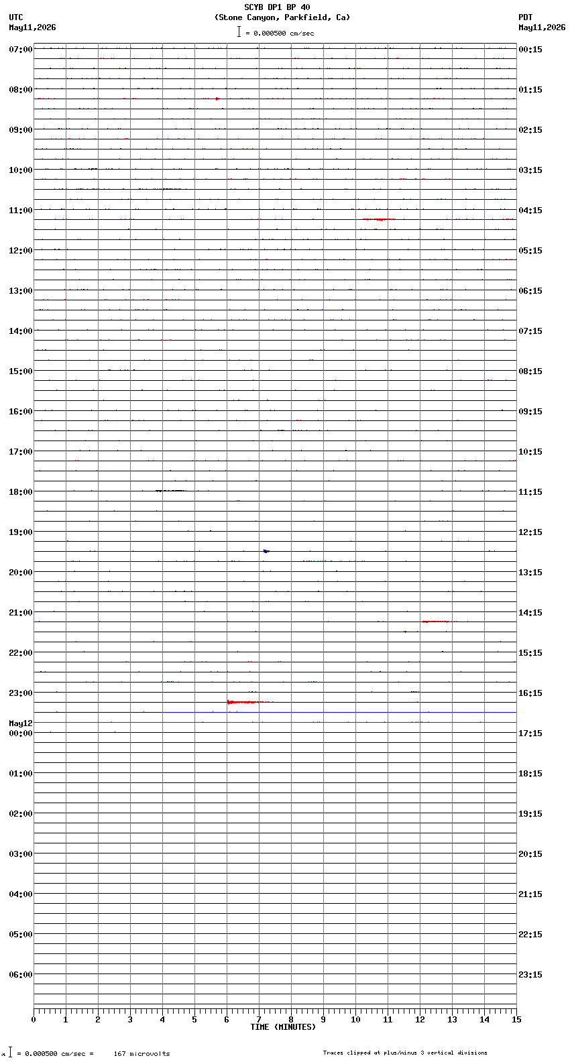Screen dimensions: 570x1062
Task: Click the '09:15' PDT time label
Action: (530, 412)
